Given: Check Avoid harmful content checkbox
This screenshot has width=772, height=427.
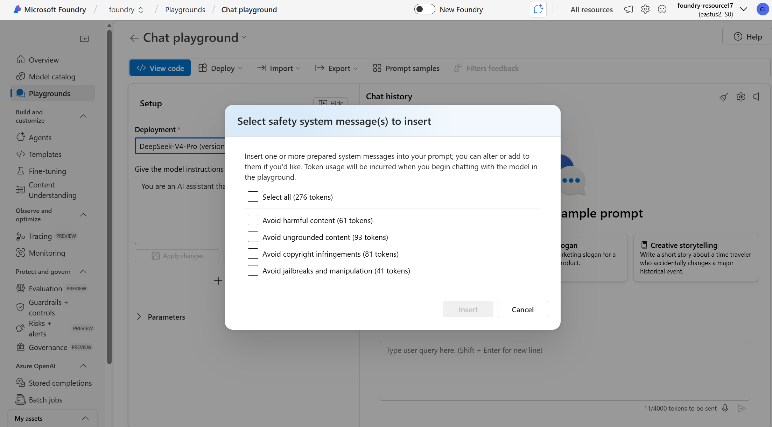Looking at the screenshot, I should 253,220.
